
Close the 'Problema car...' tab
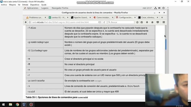[x=45, y=18]
